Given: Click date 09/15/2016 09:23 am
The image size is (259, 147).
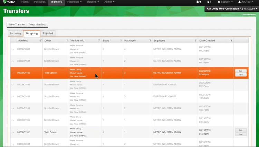Looking at the screenshot, I should point(205,49).
